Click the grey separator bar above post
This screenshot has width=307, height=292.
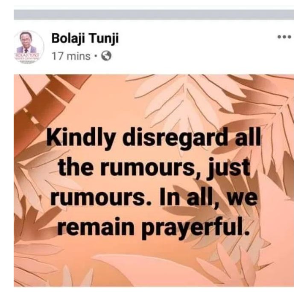click(x=154, y=14)
